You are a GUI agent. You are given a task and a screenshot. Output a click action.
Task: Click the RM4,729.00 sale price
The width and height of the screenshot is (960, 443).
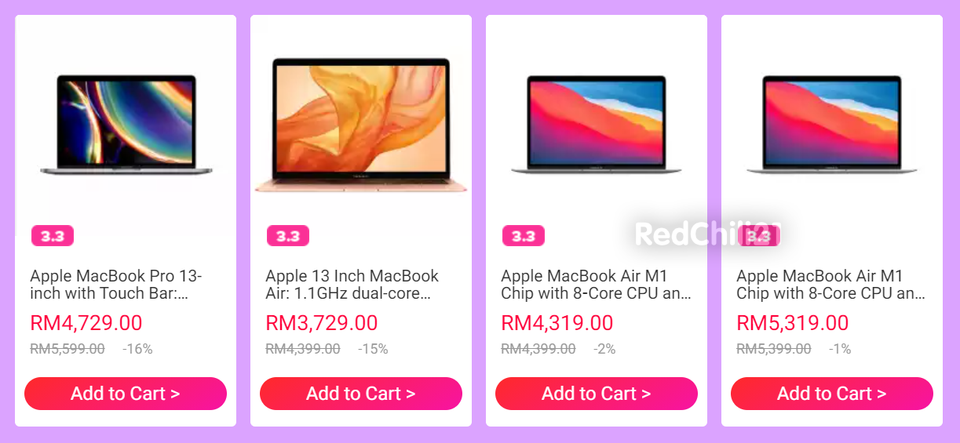coord(86,323)
